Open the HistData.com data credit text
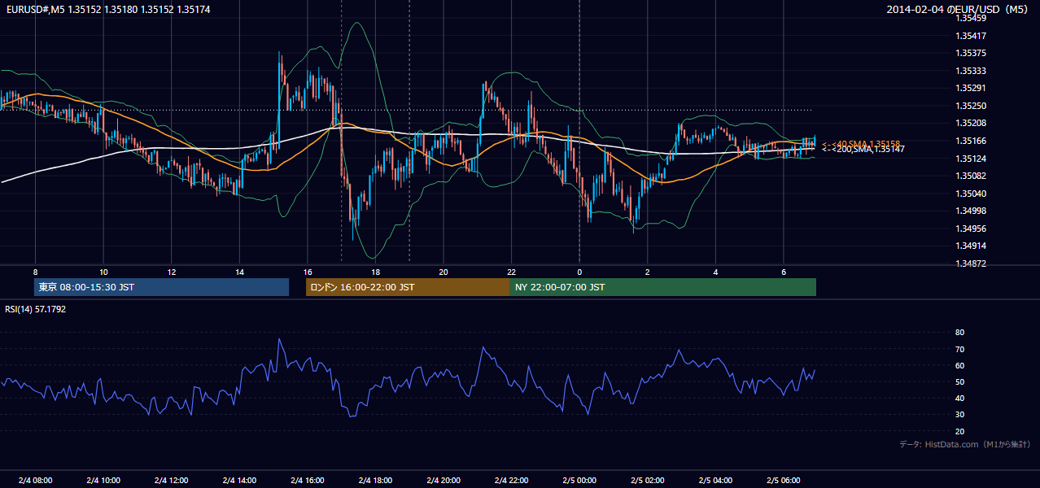 pos(965,444)
